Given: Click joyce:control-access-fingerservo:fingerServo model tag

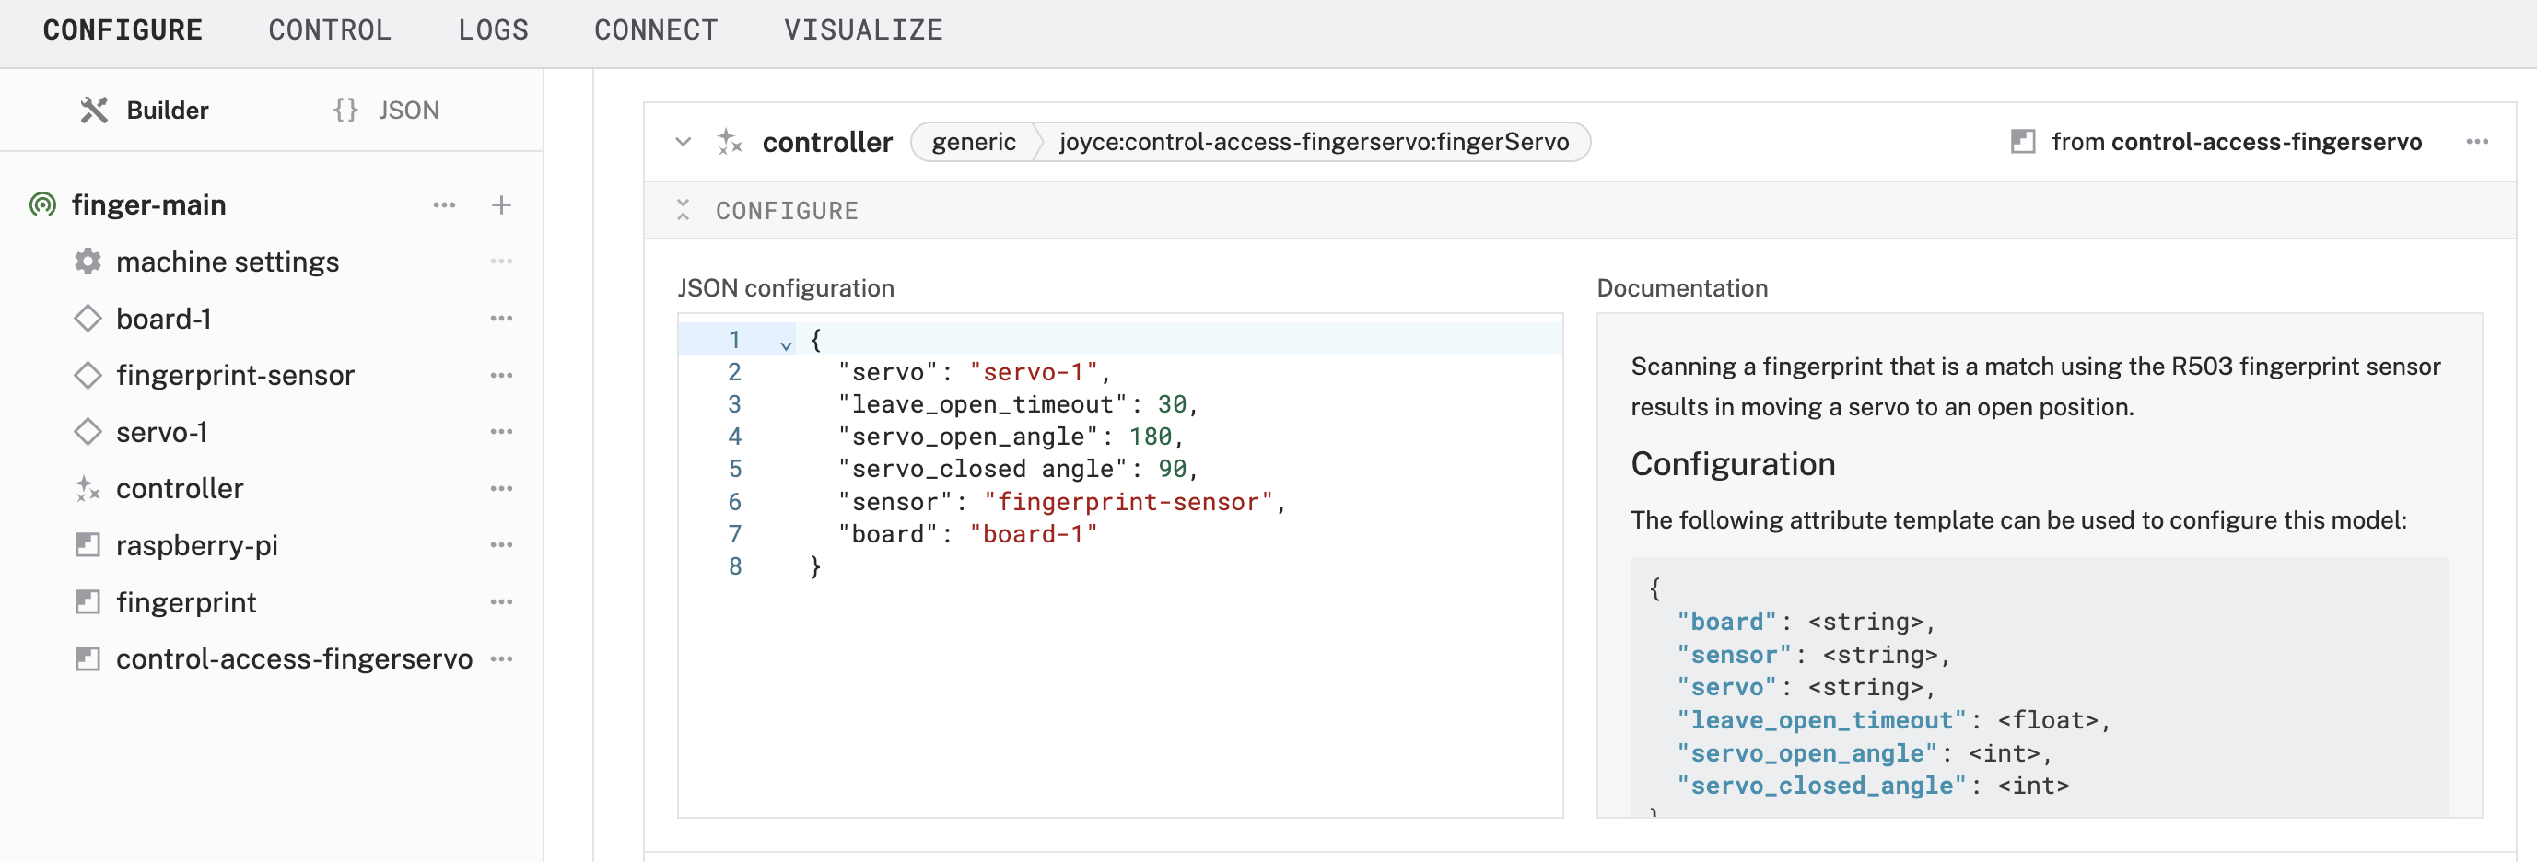Looking at the screenshot, I should tap(1314, 143).
